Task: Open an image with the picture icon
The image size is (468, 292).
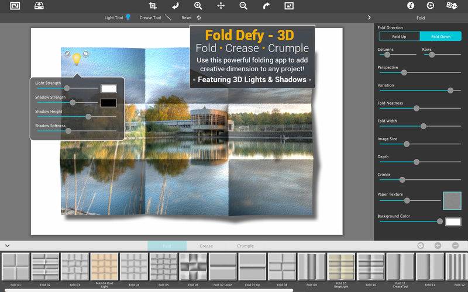Action: pos(15,6)
